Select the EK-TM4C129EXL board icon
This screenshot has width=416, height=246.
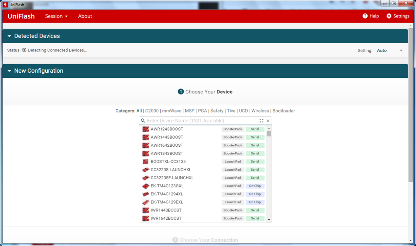pyautogui.click(x=146, y=202)
